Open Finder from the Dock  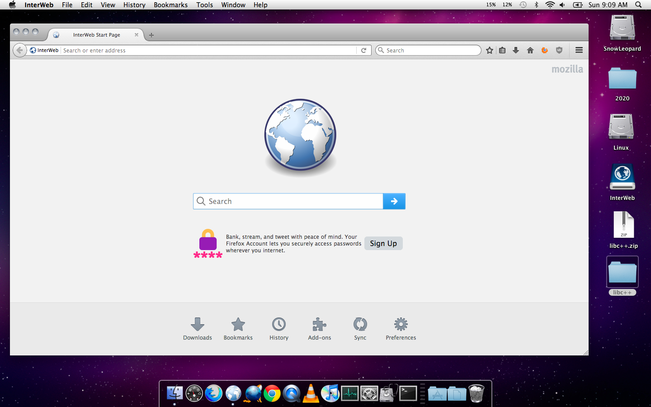pyautogui.click(x=175, y=393)
